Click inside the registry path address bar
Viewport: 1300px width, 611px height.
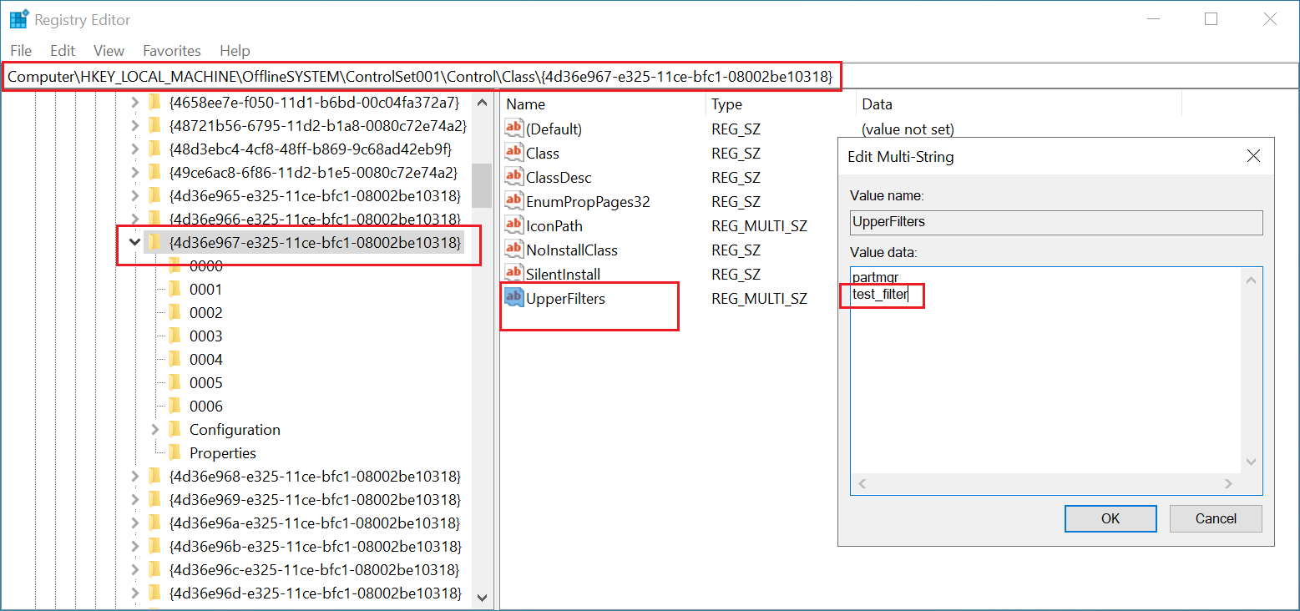click(x=417, y=77)
